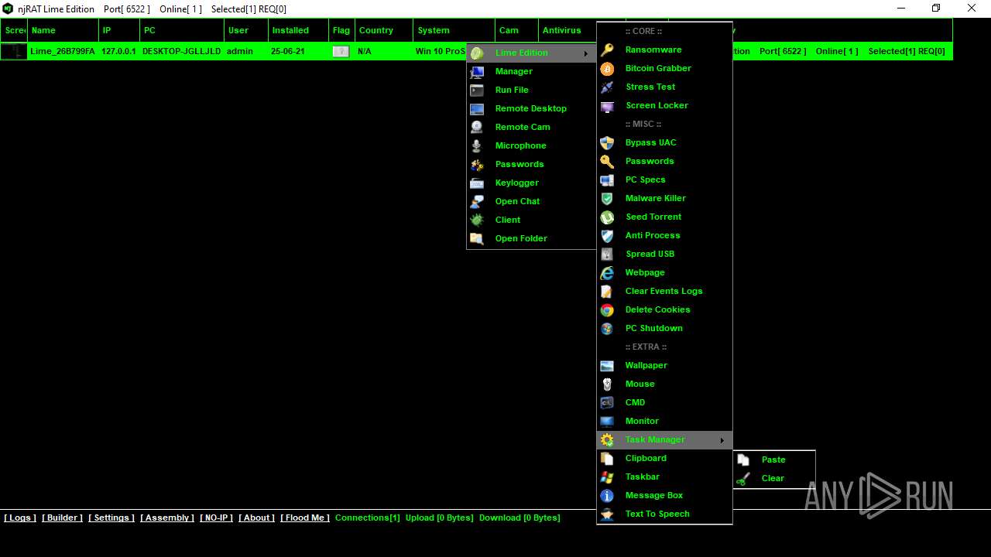Click the CMD console icon

(x=607, y=402)
